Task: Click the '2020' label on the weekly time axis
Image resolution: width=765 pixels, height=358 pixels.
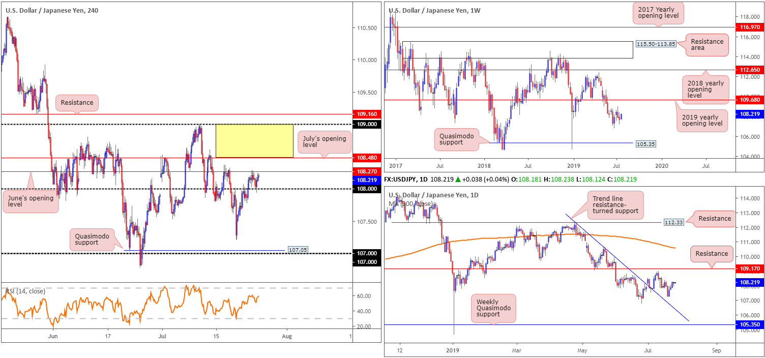Action: [x=662, y=166]
